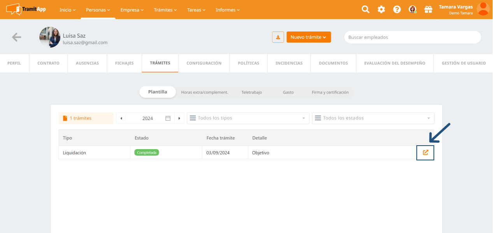The width and height of the screenshot is (493, 233).
Task: Click the Buscar empleados search field
Action: coord(412,37)
